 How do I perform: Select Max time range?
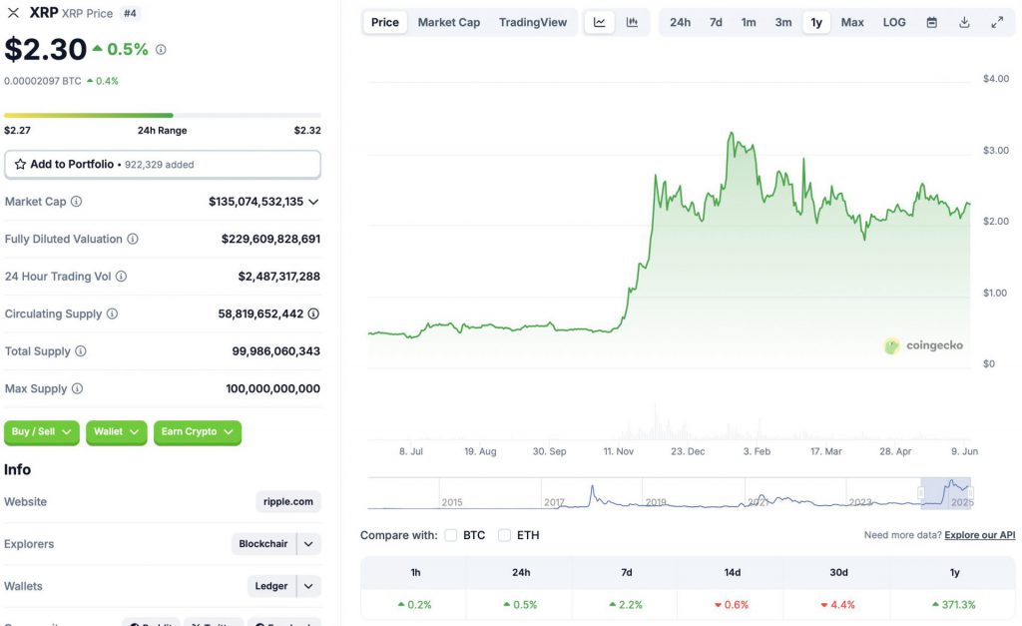click(852, 22)
